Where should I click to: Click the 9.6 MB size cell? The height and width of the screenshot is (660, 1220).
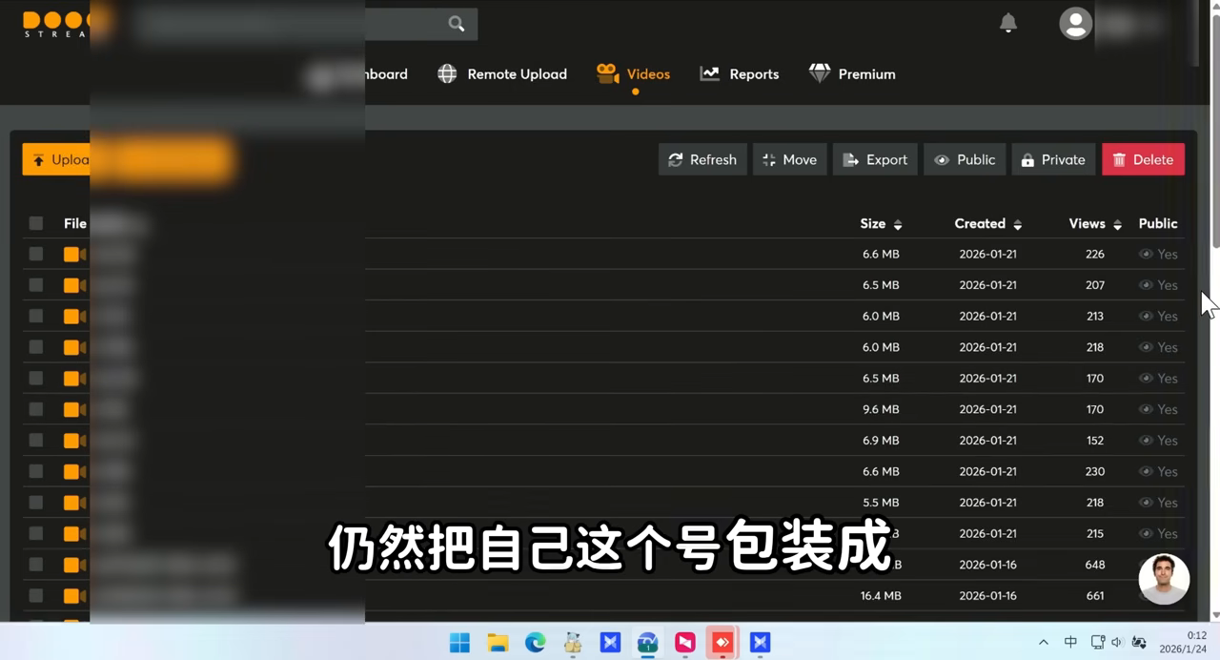pos(881,409)
